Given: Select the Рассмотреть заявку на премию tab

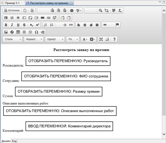Looking at the screenshot, I should click(49, 3).
